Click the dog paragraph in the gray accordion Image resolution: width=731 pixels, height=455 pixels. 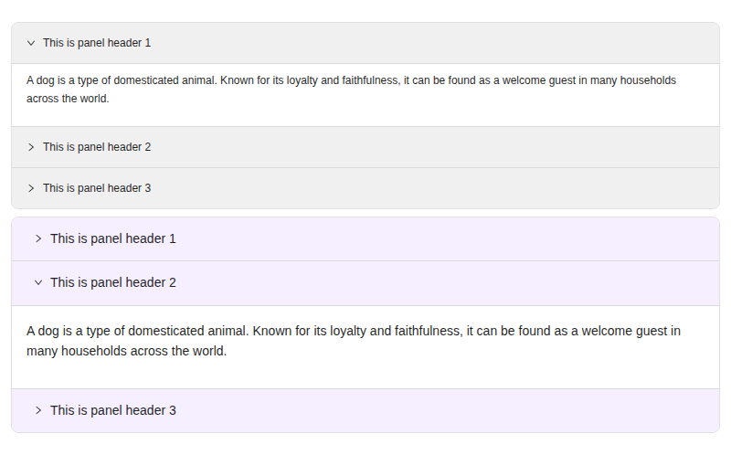click(351, 90)
